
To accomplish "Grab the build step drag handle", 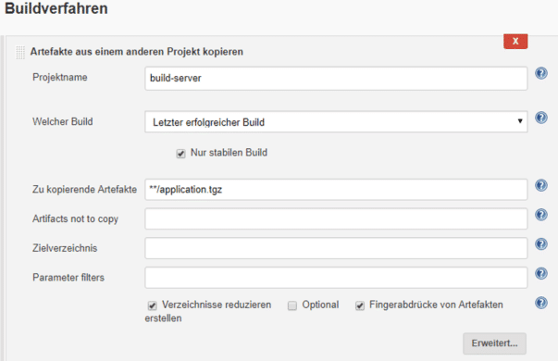I will click(20, 53).
